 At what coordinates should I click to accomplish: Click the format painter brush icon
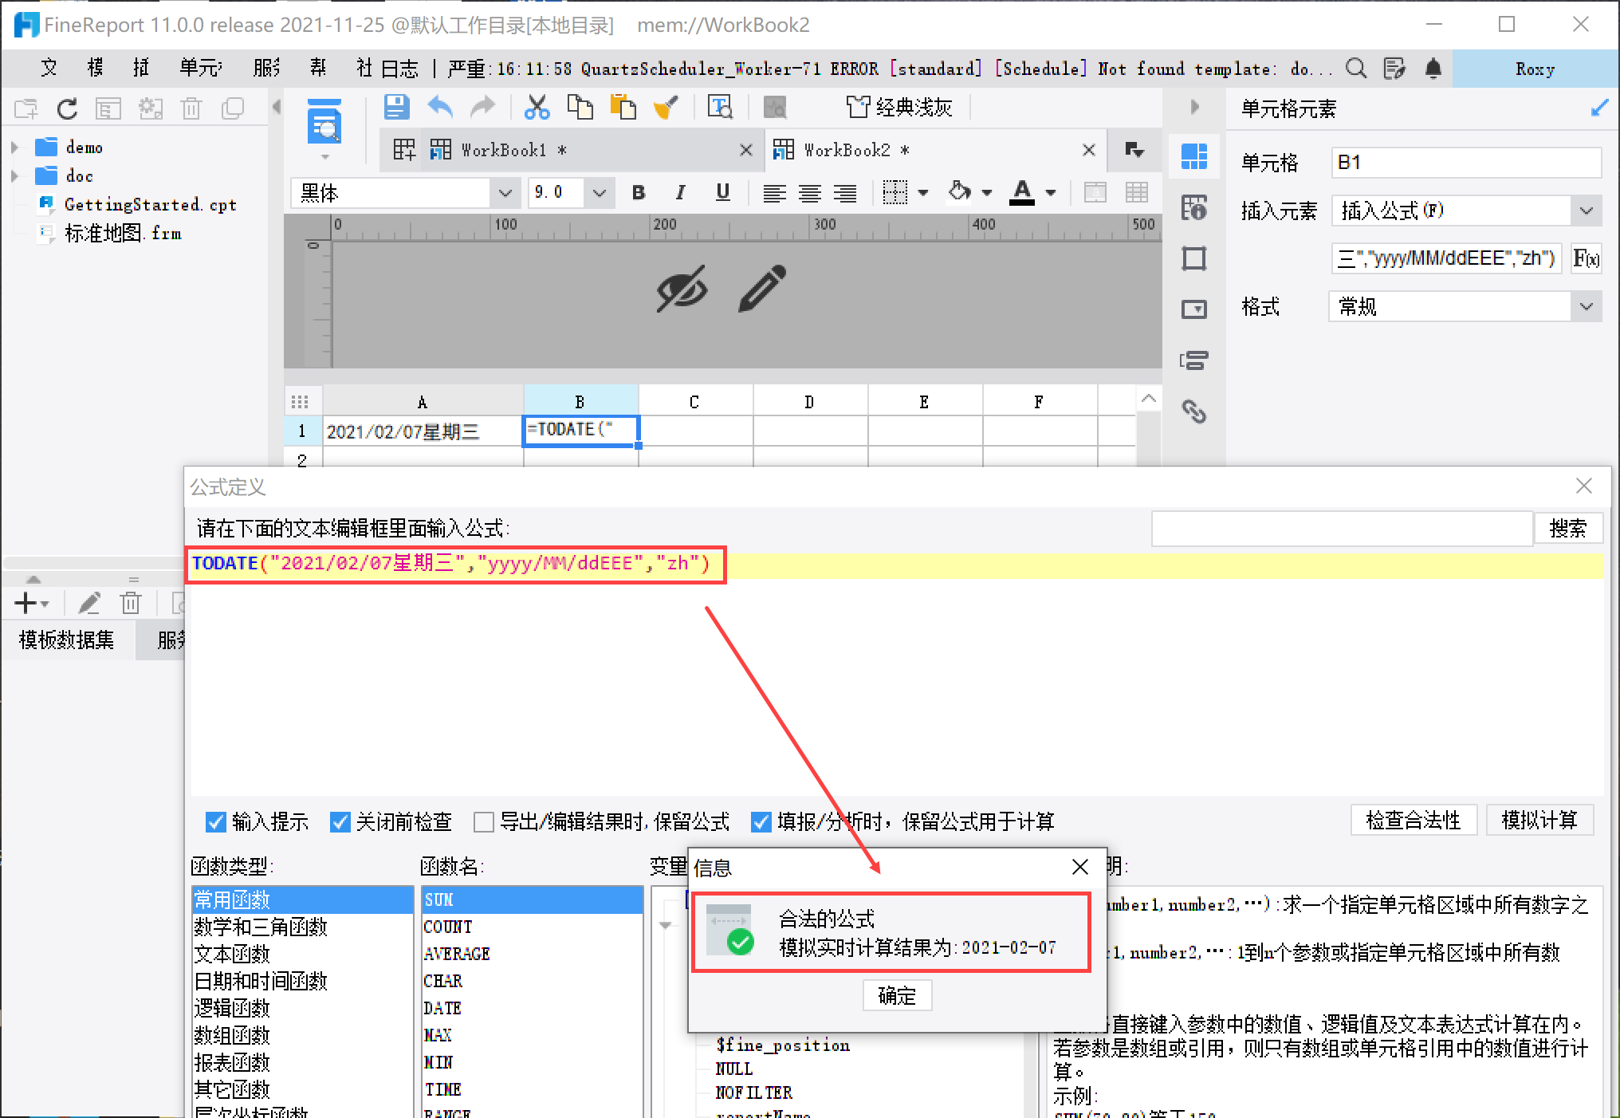[x=666, y=107]
